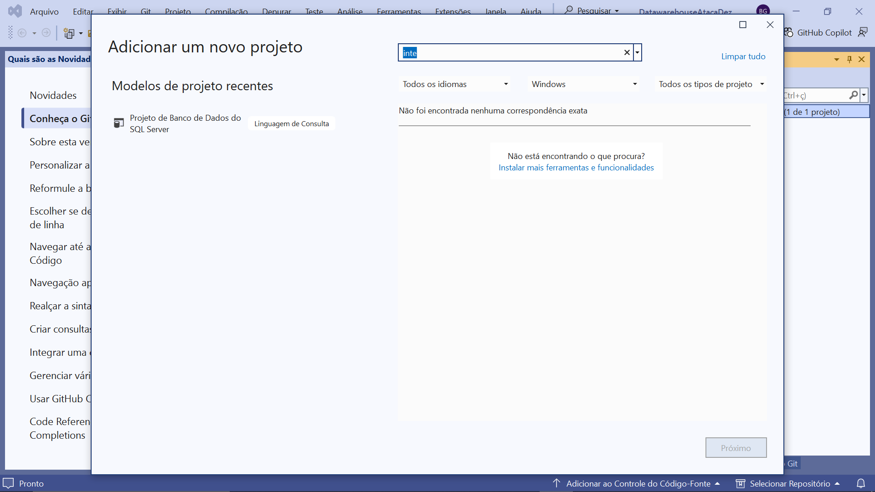Viewport: 875px width, 492px height.
Task: Select the Code Referencing Completions item
Action: 59,428
